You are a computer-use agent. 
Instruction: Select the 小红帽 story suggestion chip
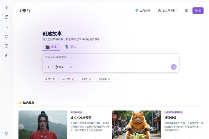click(86, 79)
